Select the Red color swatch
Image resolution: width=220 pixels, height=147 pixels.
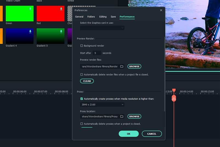pyautogui.click(x=50, y=14)
